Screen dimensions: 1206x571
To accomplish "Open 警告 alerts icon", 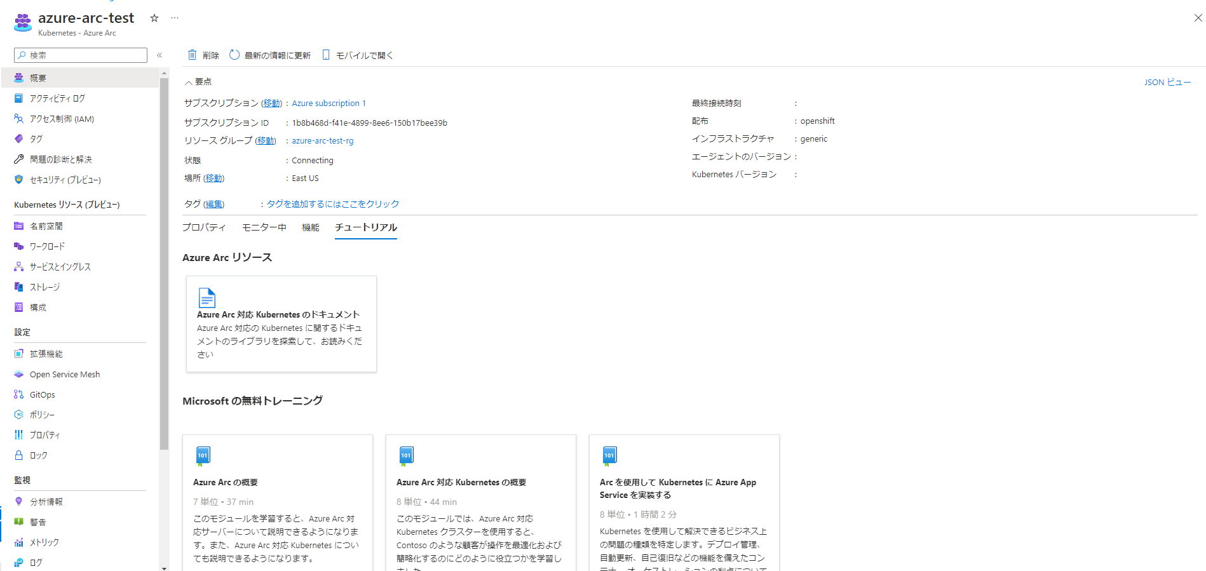I will 19,522.
